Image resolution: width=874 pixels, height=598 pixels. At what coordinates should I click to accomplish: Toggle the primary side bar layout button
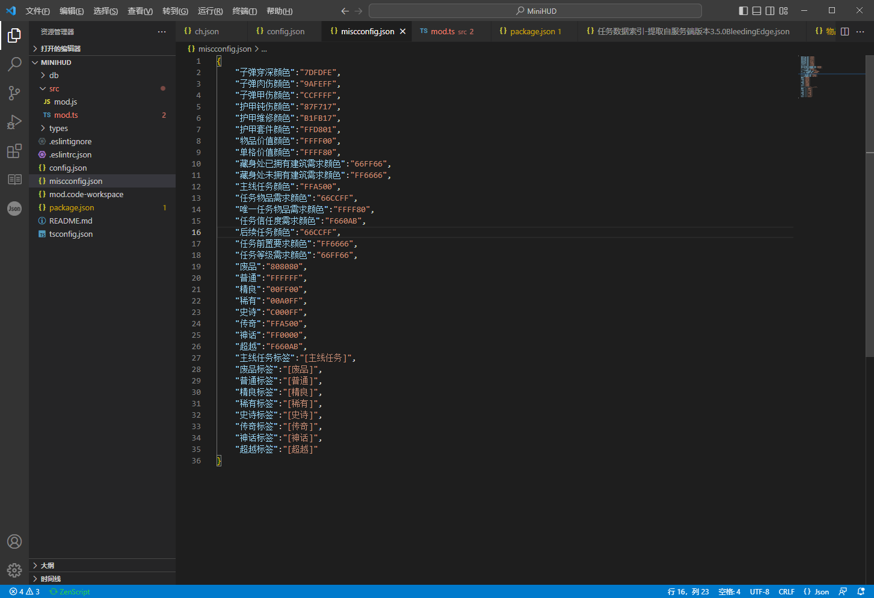[x=743, y=11]
